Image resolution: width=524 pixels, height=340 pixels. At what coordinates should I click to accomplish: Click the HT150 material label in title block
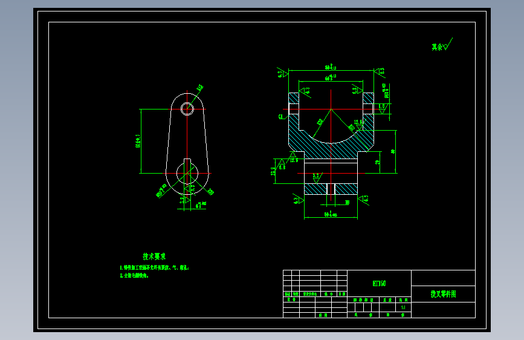click(x=379, y=284)
